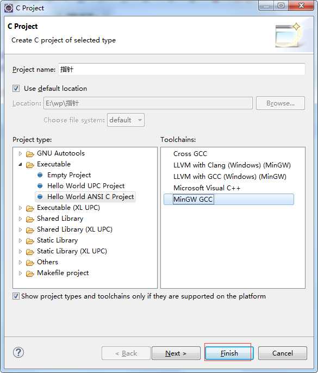This screenshot has width=318, height=373.
Task: Click the Empty Project blue dot icon
Action: (x=40, y=175)
